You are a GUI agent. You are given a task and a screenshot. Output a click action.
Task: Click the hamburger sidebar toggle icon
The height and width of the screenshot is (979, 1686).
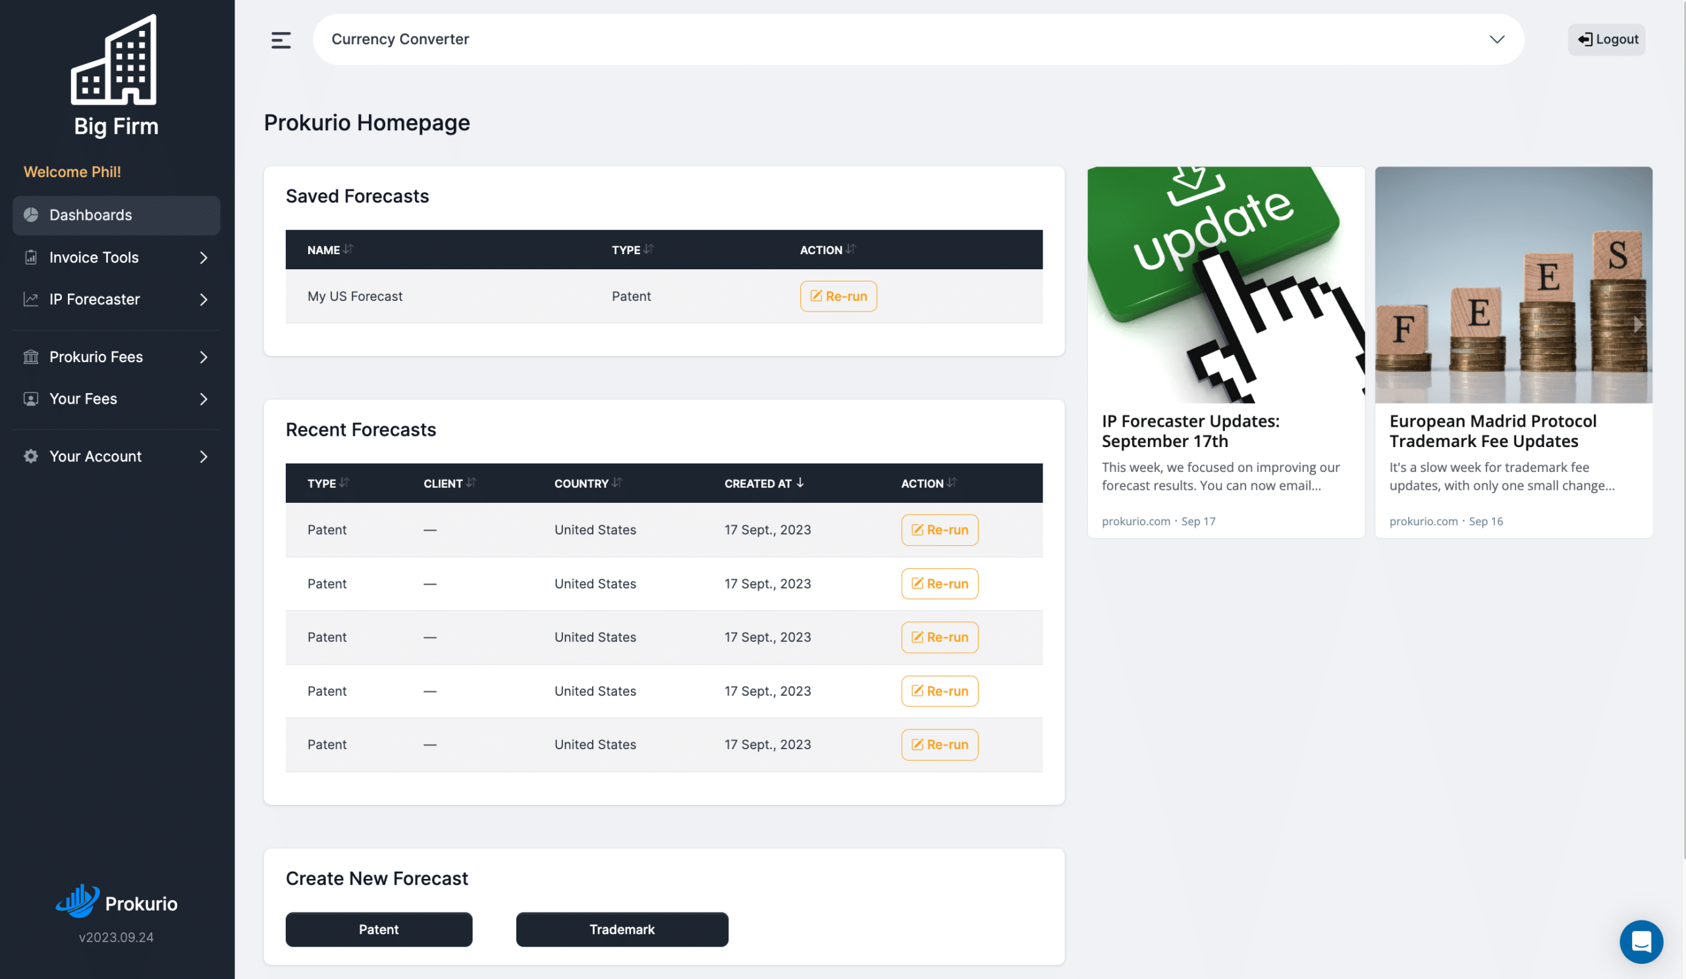[x=281, y=40]
